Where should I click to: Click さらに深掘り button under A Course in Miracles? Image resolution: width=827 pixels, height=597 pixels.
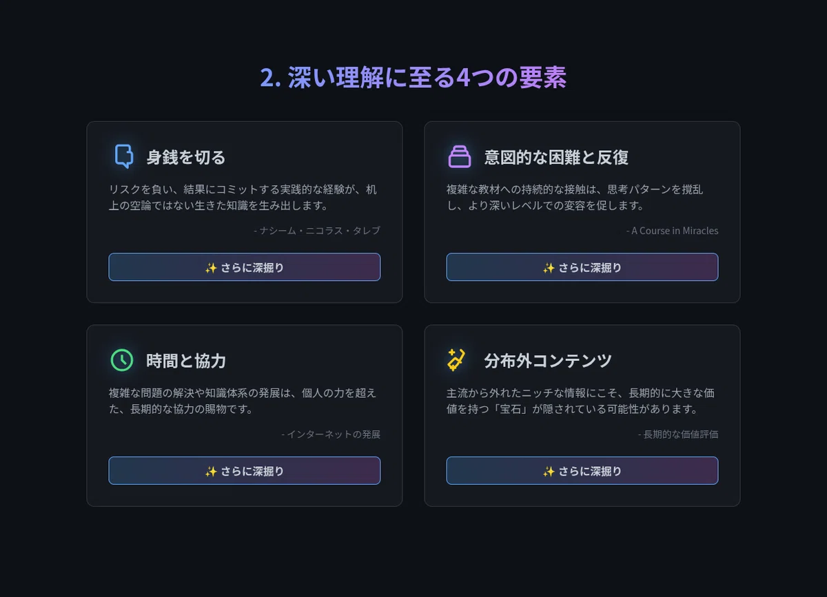click(582, 267)
